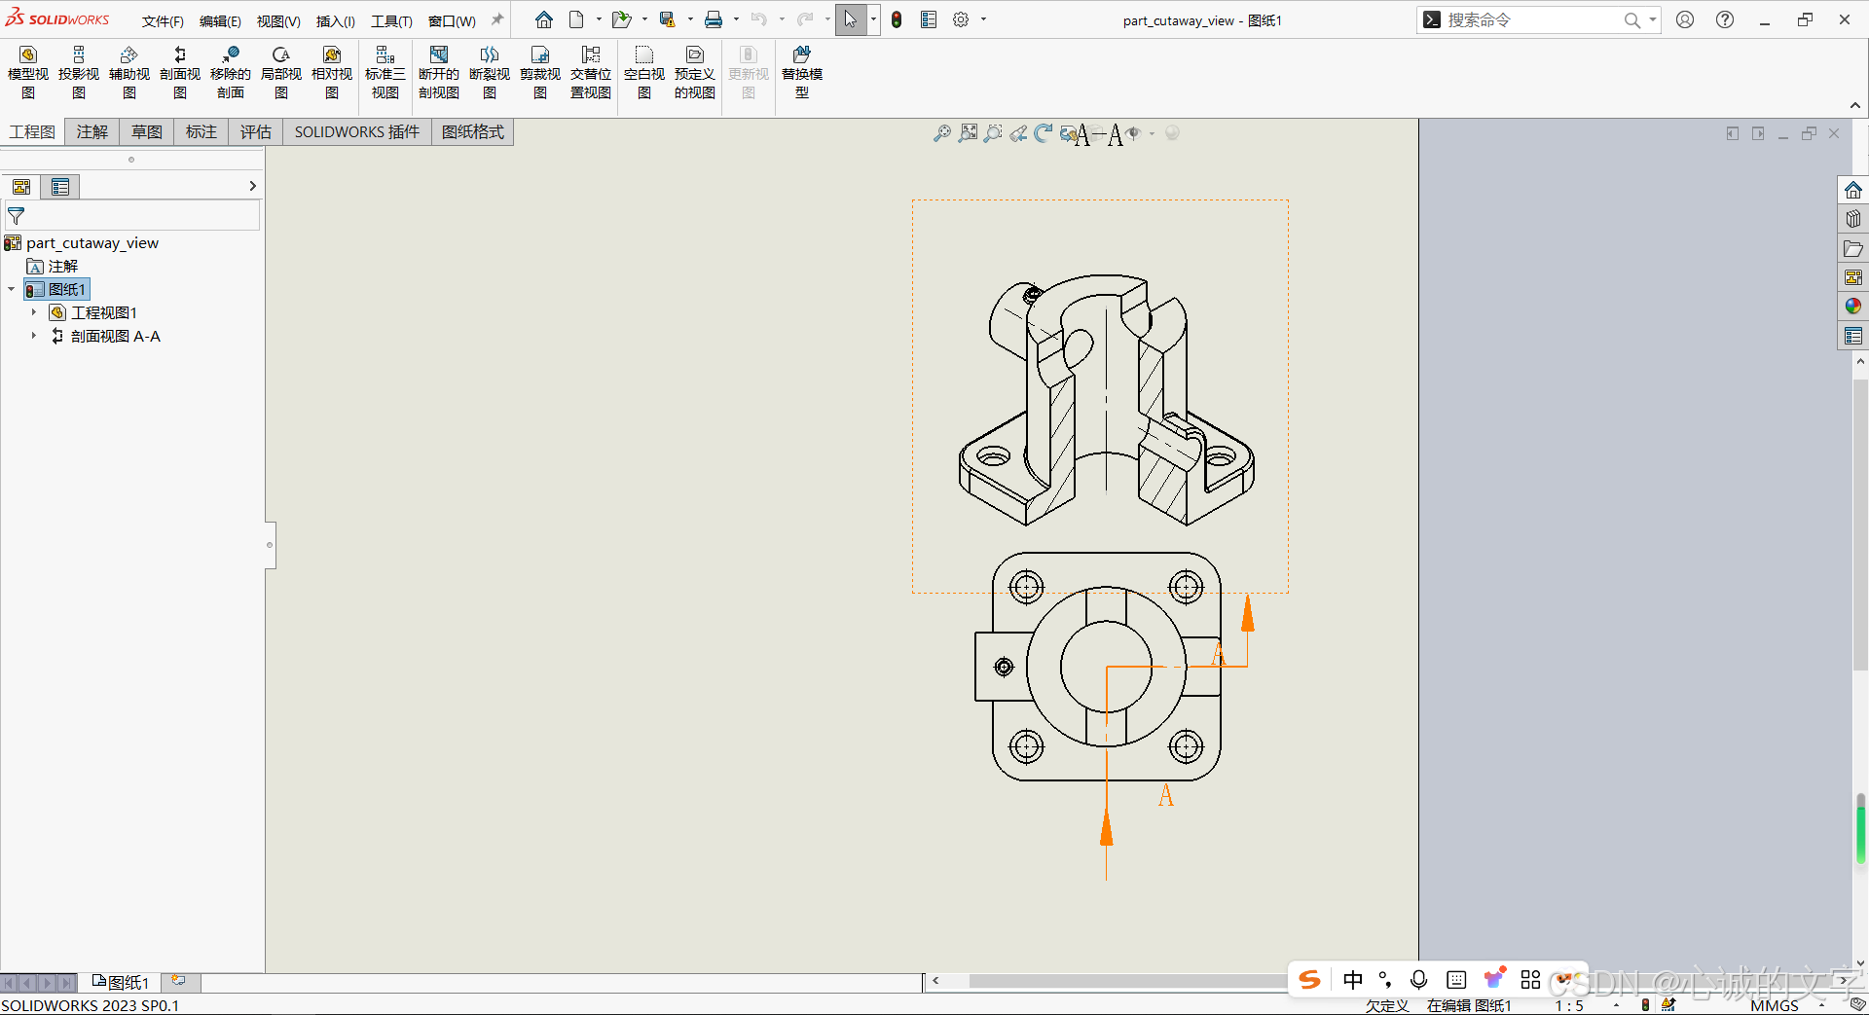Select part_cutaway_view root tree item
1869x1015 pixels.
[82, 242]
